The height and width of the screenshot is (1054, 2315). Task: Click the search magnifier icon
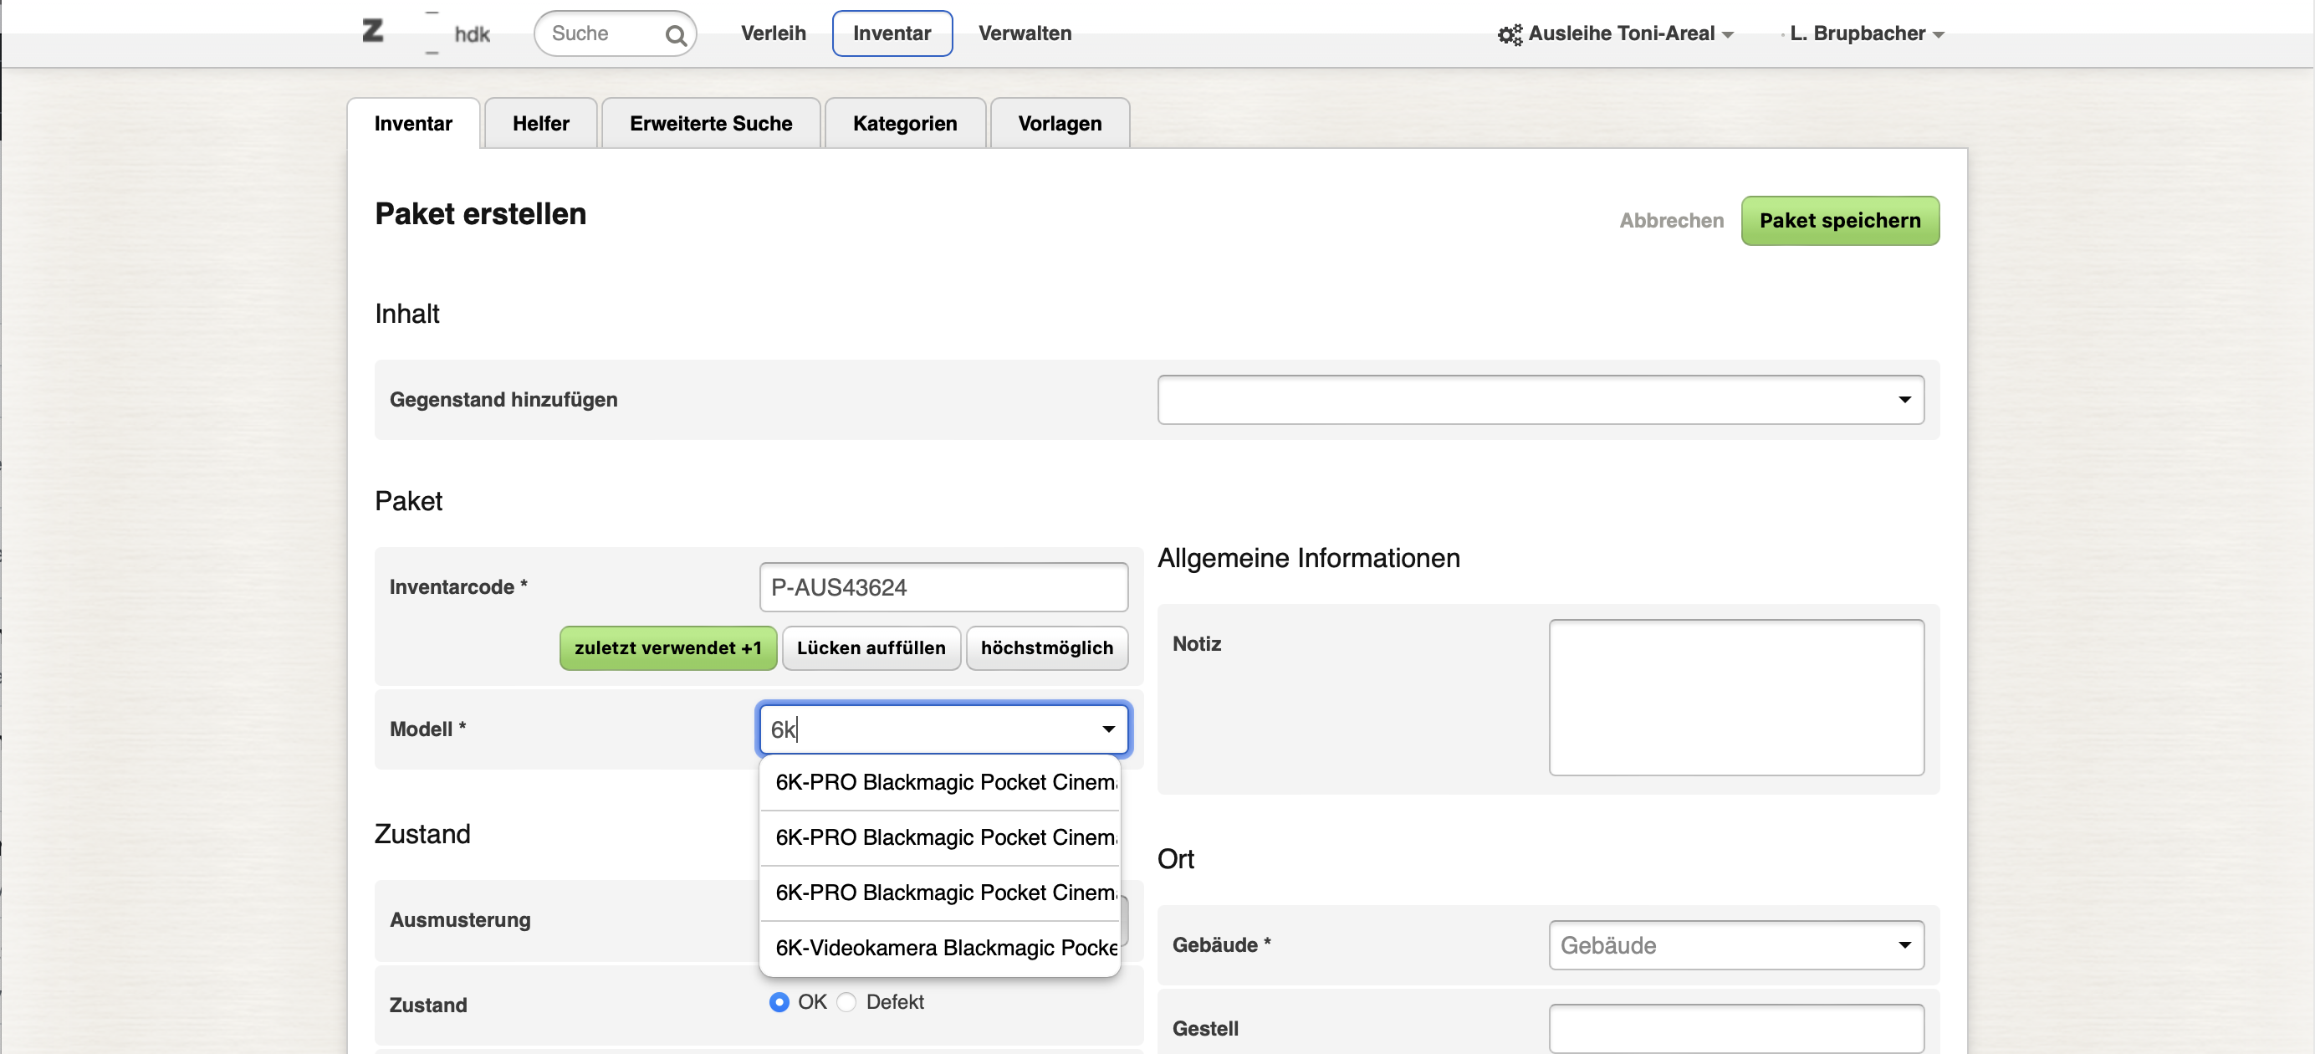tap(677, 34)
